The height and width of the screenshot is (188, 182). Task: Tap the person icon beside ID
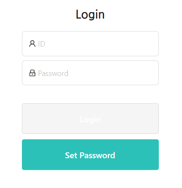pos(32,44)
